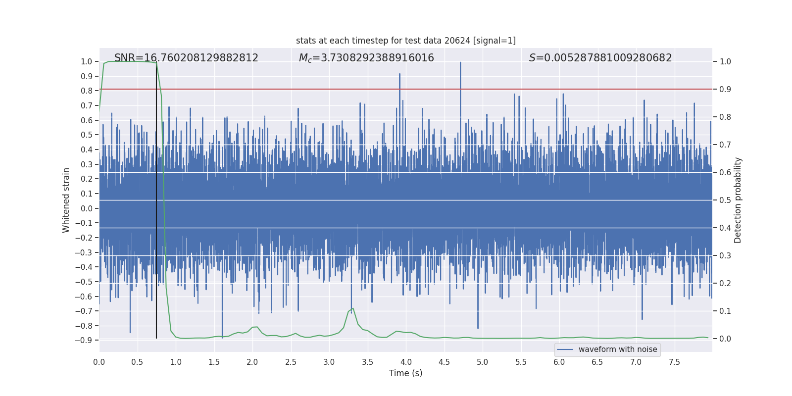Click the blue line sample in the legend
Screen dimensions: 792x396
click(565, 349)
